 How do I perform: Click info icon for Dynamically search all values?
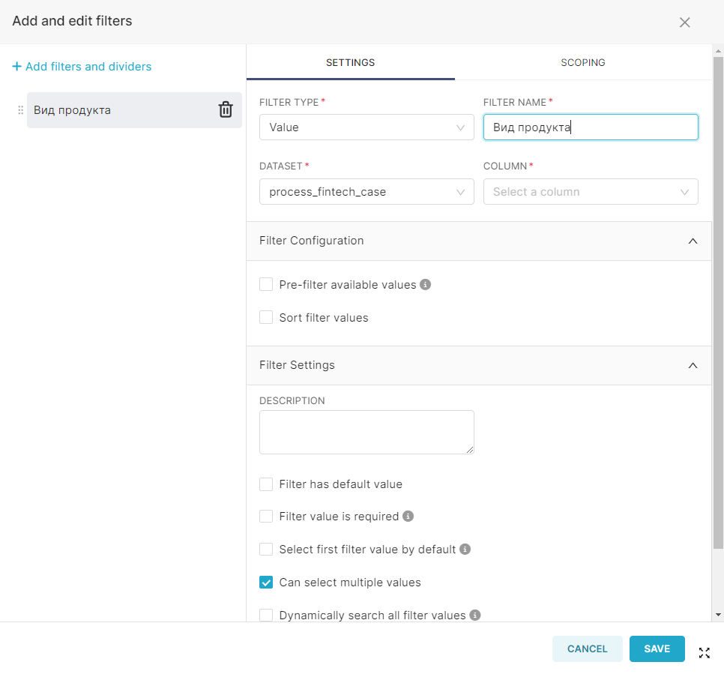point(475,615)
